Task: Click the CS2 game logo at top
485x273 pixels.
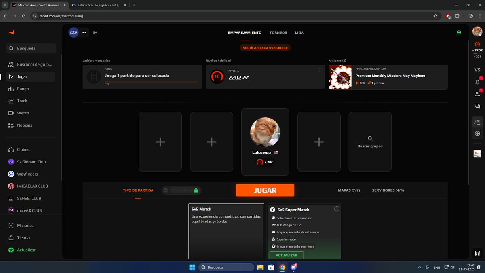Action: click(x=74, y=32)
